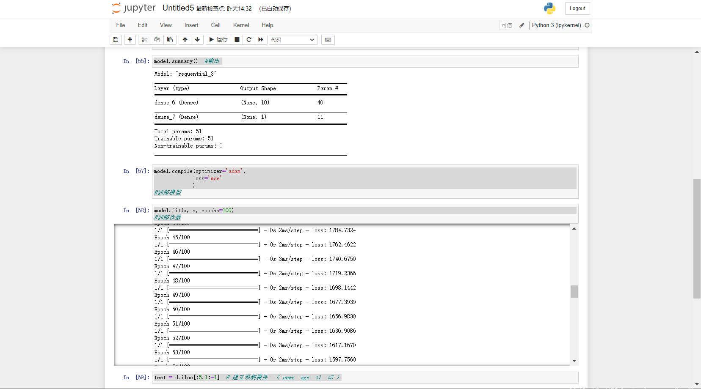Click the 'Epoch 45/100' output line
The width and height of the screenshot is (701, 389).
[x=172, y=238]
